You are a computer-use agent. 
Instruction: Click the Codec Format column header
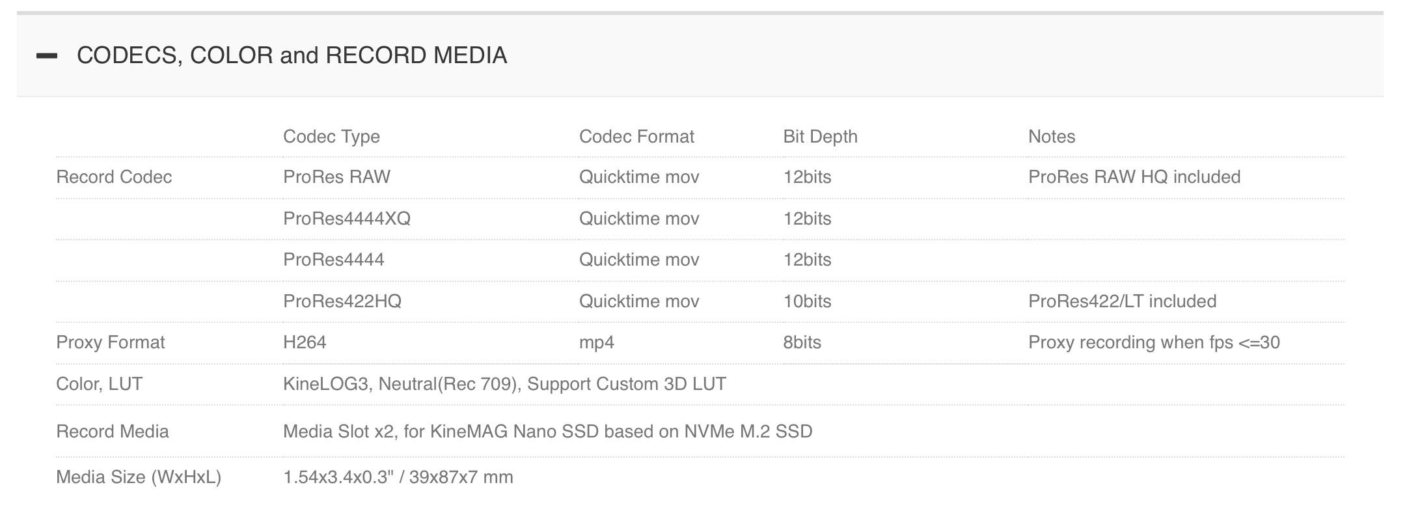[x=636, y=137]
